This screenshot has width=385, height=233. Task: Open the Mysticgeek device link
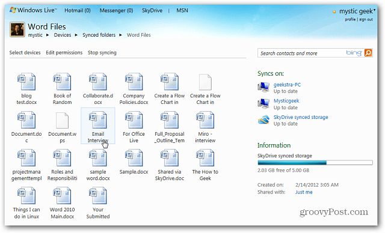pos(286,101)
